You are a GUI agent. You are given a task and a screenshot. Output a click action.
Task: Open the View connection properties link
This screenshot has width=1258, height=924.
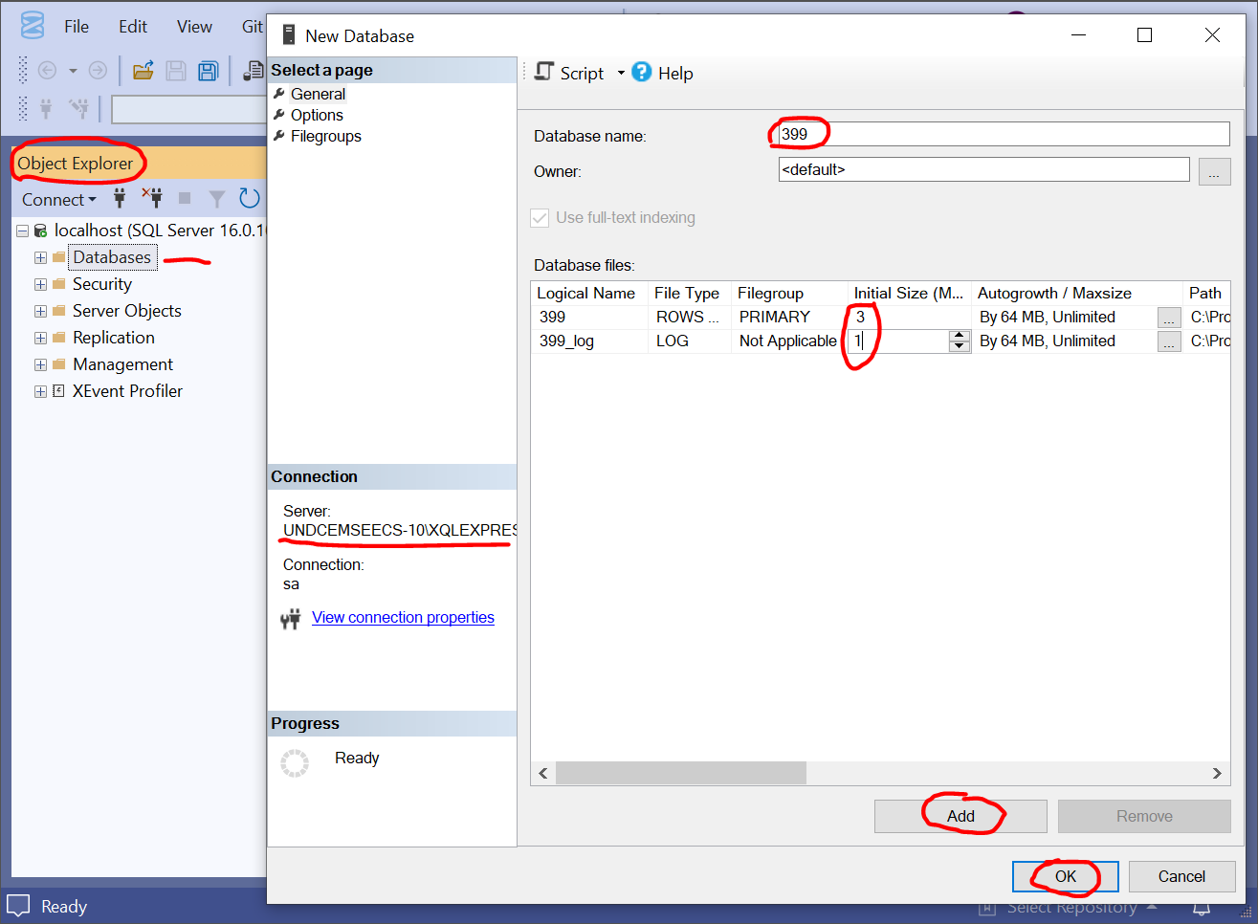click(403, 618)
